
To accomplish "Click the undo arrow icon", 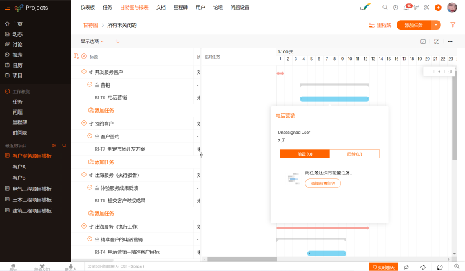I will click(x=118, y=41).
